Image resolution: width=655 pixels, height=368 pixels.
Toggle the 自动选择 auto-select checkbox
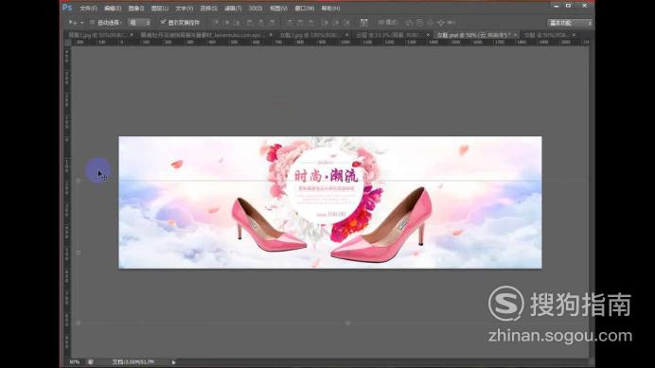point(93,23)
